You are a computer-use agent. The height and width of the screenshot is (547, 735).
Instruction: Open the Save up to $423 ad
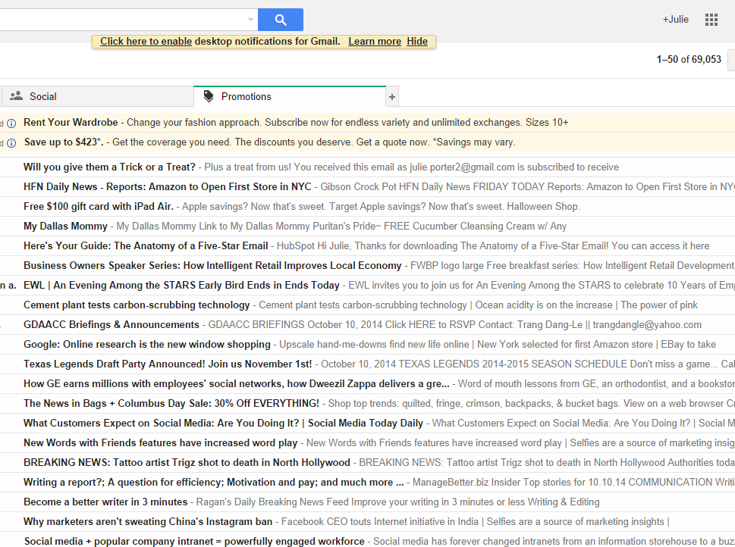click(x=367, y=142)
